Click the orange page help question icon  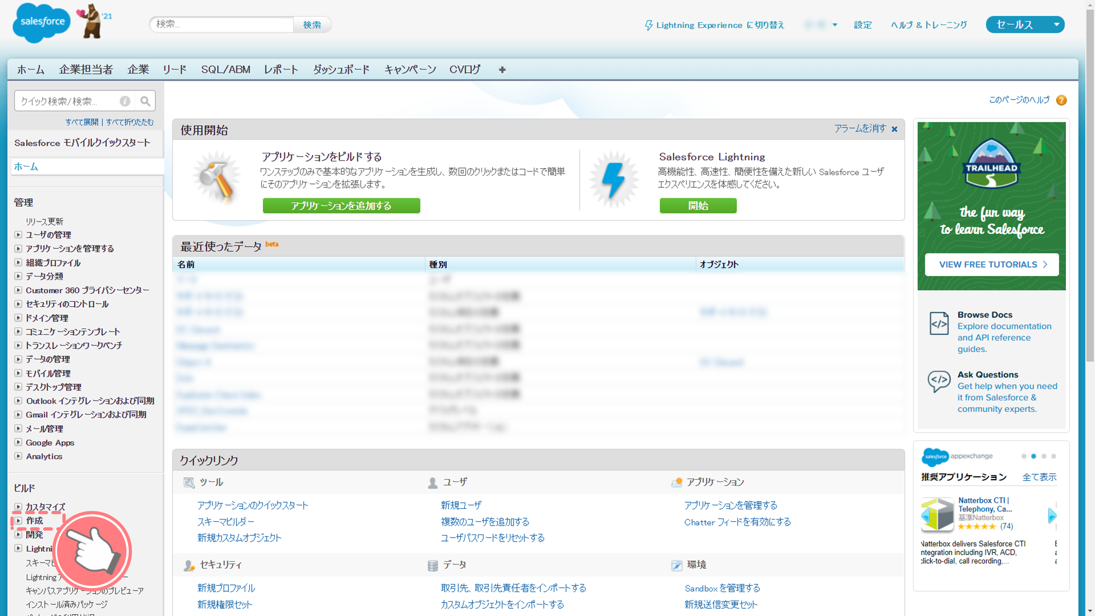[1061, 100]
